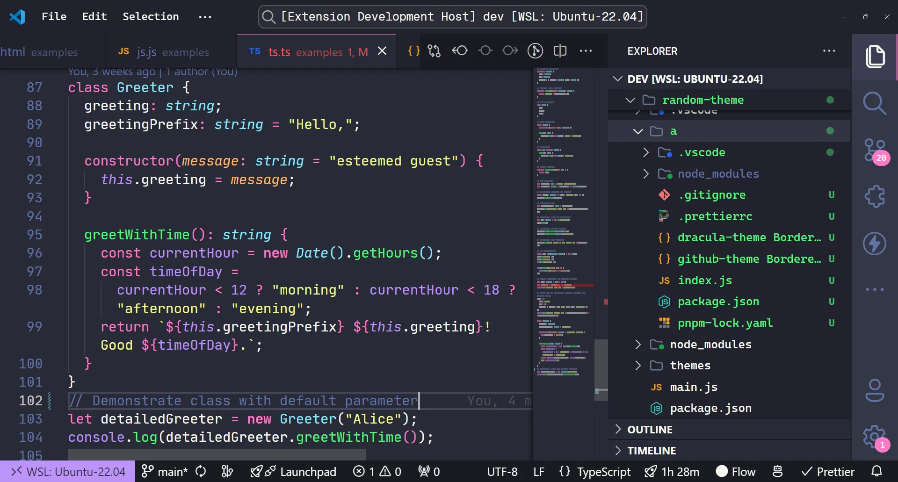Open the Selection menu

click(151, 16)
